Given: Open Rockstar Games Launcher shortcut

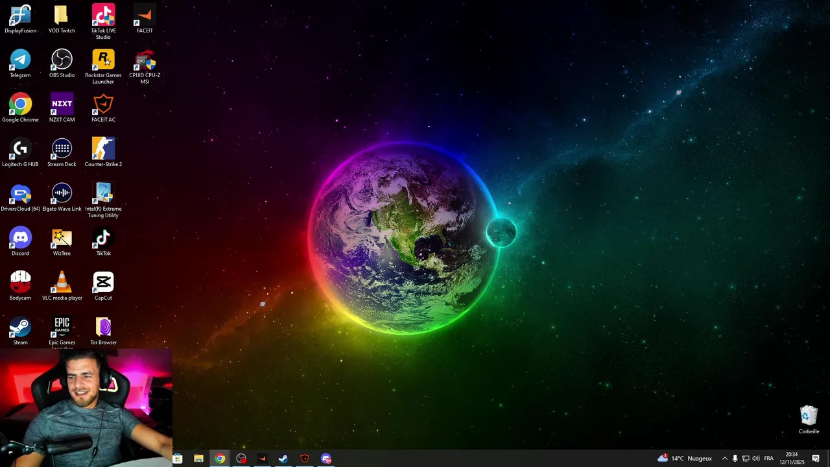Looking at the screenshot, I should point(103,67).
